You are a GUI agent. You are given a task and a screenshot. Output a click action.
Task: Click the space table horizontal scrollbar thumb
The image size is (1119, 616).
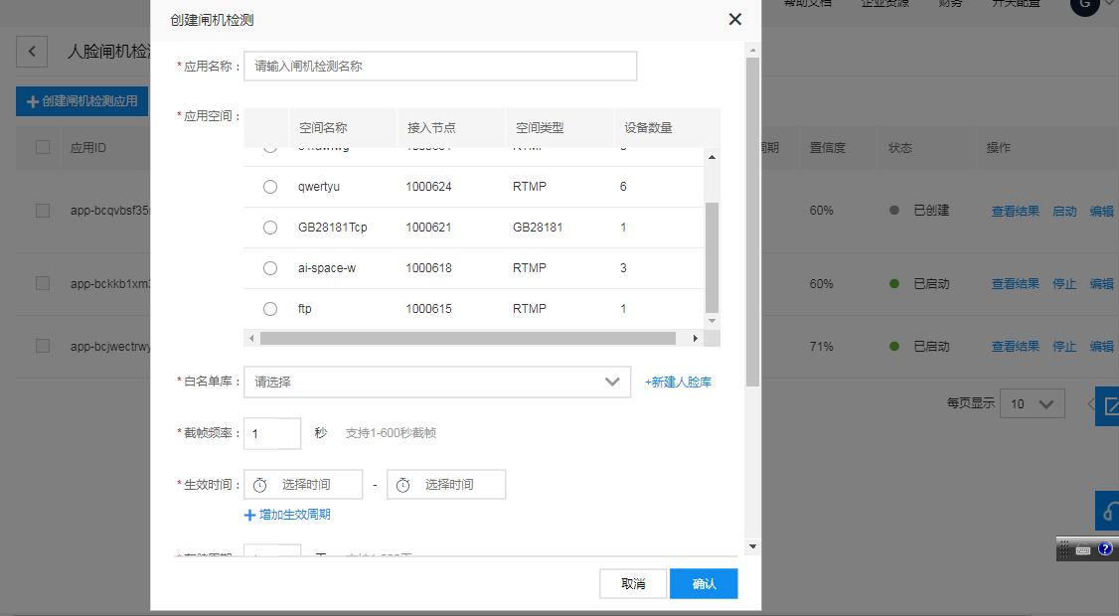[468, 339]
